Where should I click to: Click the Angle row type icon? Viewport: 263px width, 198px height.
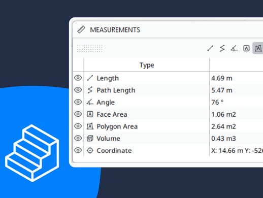coord(90,102)
